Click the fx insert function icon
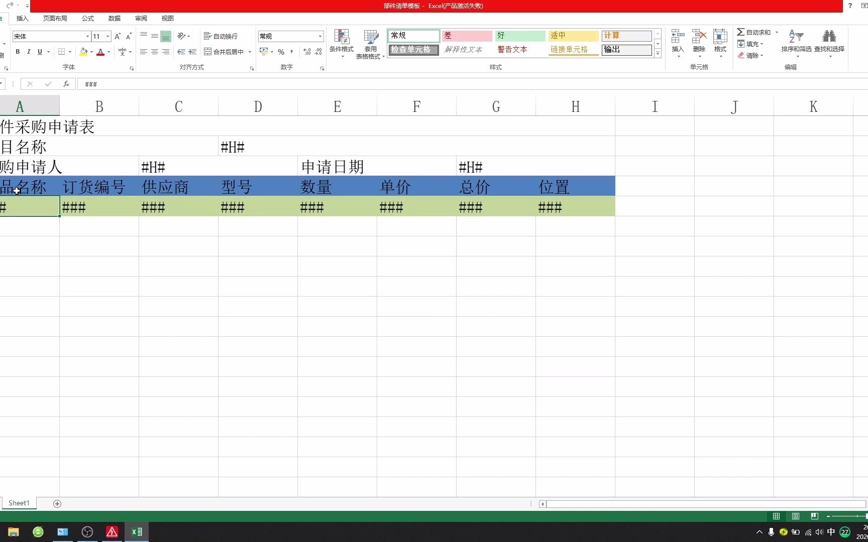Viewport: 868px width, 542px height. [x=66, y=84]
